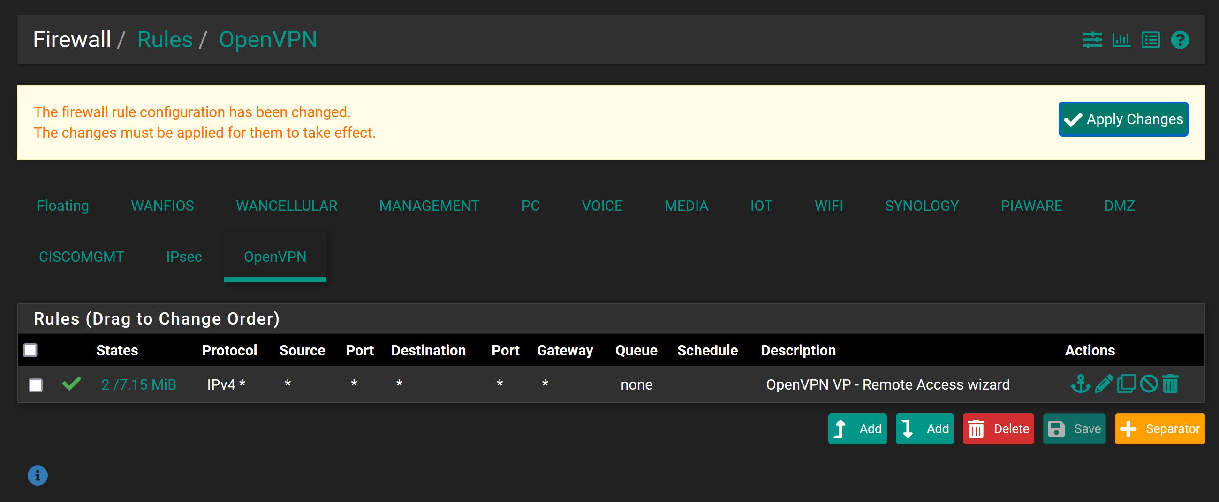
Task: Check the OpenVPN rule row checkbox
Action: pos(36,385)
